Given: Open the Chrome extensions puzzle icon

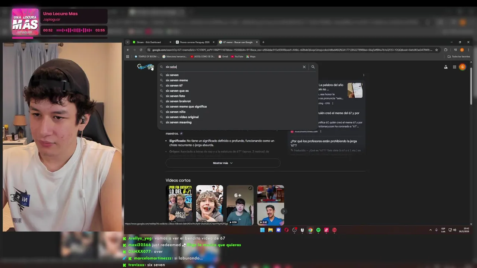Looking at the screenshot, I should tap(446, 50).
